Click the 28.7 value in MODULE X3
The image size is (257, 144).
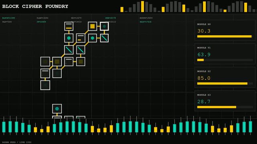(x=204, y=102)
